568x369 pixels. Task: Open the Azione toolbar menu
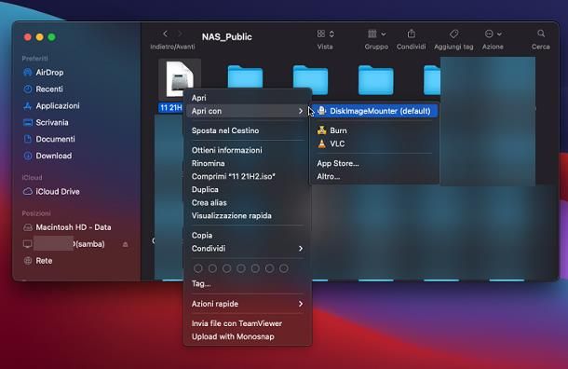click(x=493, y=34)
